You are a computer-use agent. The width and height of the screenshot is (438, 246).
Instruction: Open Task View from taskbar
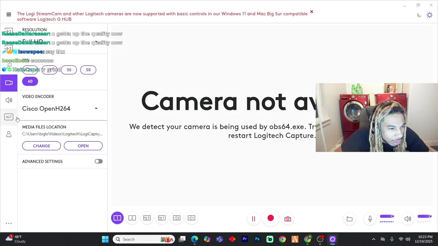(x=182, y=239)
